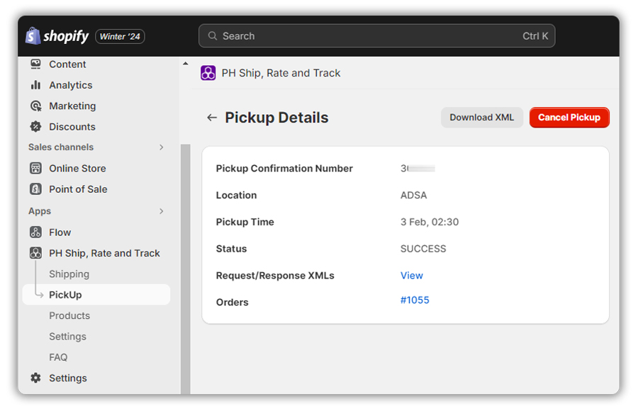Screen dimensions: 638x409
Task: Click PH Ship, Rate and Track header title
Action: (x=281, y=73)
